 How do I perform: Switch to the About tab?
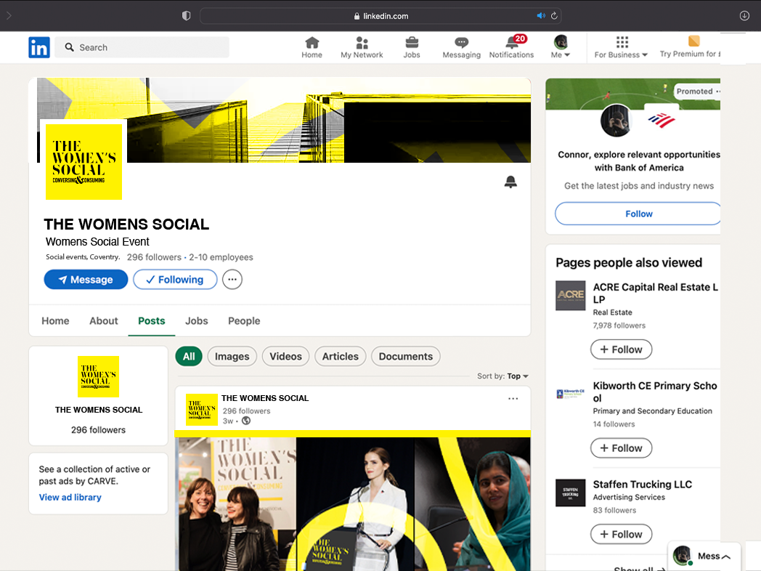104,321
